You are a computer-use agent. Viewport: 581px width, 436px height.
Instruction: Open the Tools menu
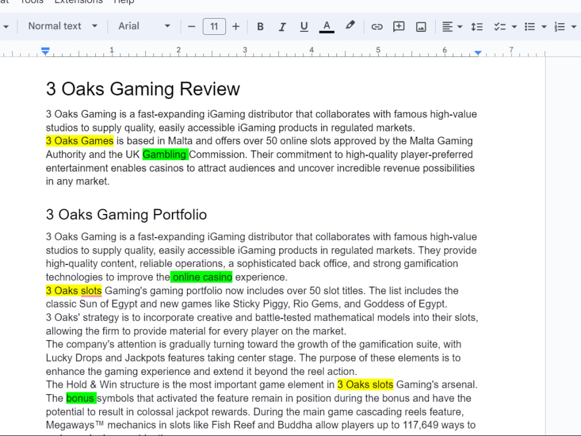tap(32, 2)
